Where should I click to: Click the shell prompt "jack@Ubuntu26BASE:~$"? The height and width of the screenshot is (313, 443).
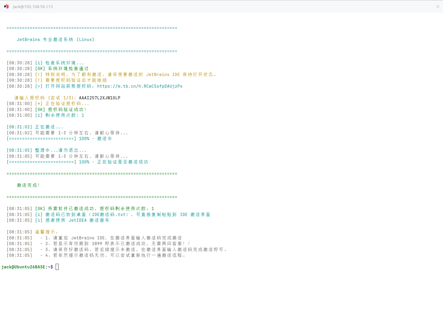[x=27, y=267]
